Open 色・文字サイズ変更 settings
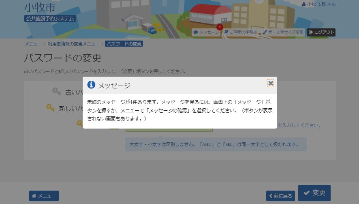 (x=283, y=32)
